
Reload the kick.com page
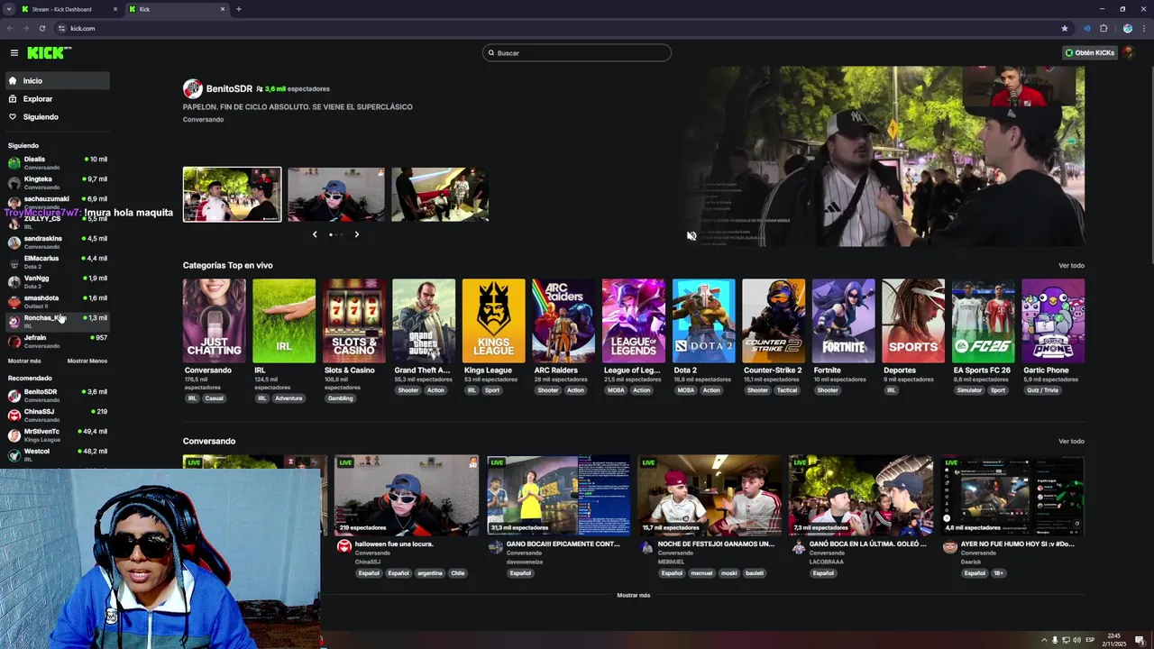[x=41, y=28]
